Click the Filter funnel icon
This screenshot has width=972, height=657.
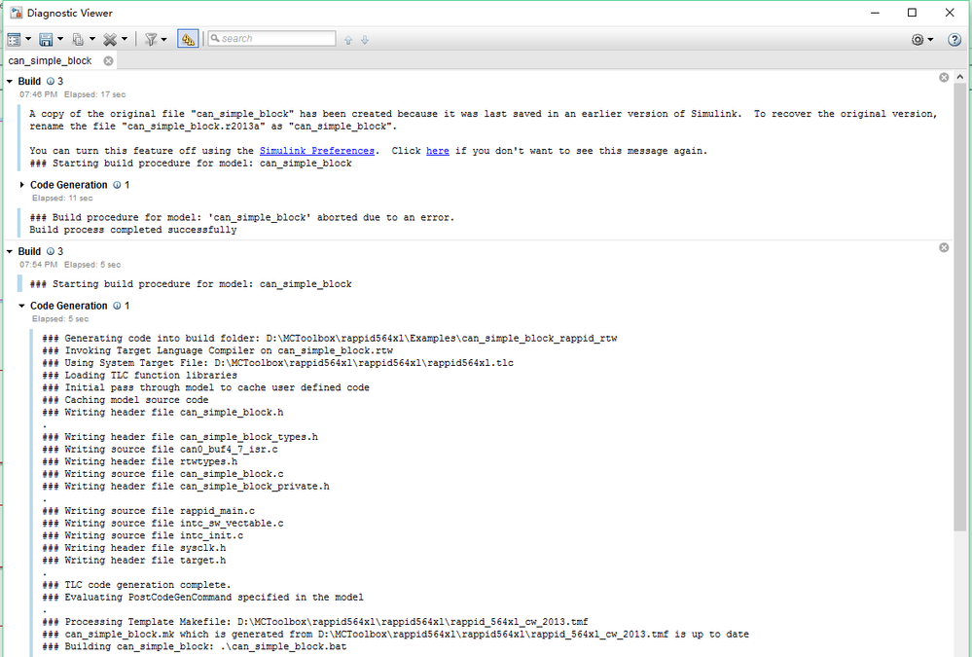pos(151,40)
